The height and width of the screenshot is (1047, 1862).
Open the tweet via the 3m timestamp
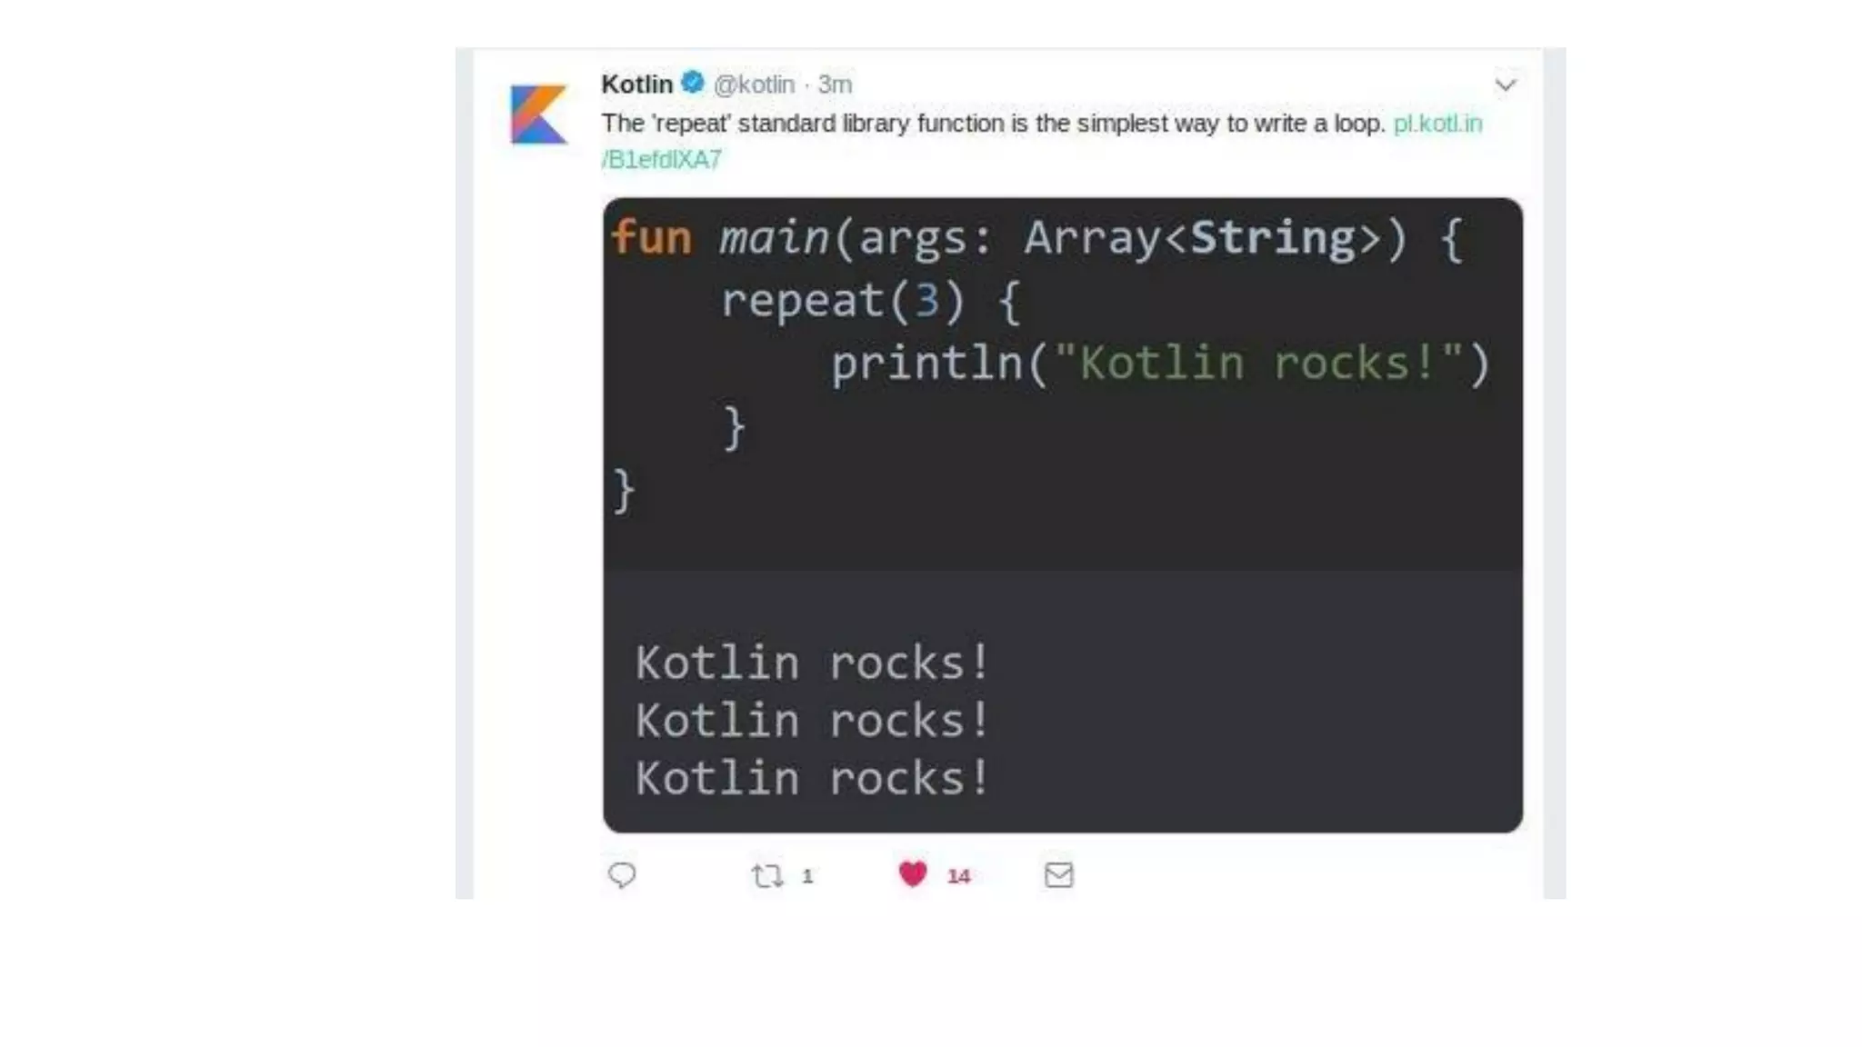835,85
